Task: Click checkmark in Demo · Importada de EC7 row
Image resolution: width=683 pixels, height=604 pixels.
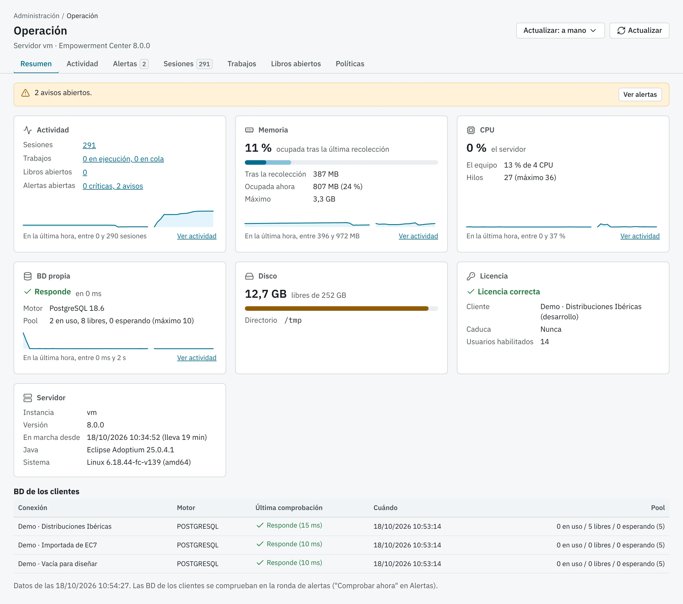Action: click(x=260, y=544)
